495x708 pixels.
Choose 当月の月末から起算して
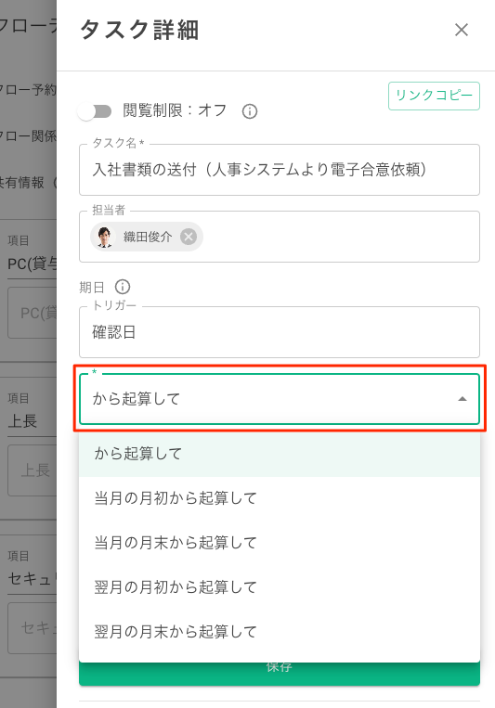pos(279,542)
